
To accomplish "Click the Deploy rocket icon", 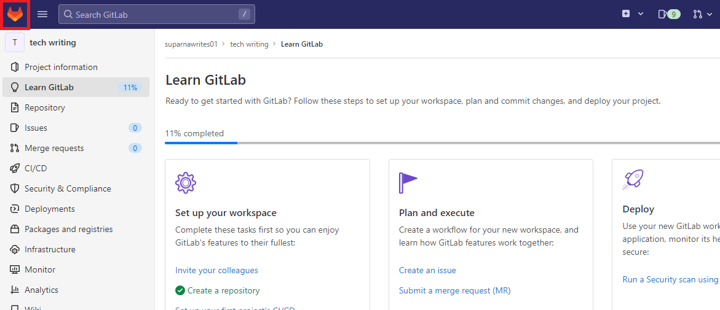I will pos(633,180).
